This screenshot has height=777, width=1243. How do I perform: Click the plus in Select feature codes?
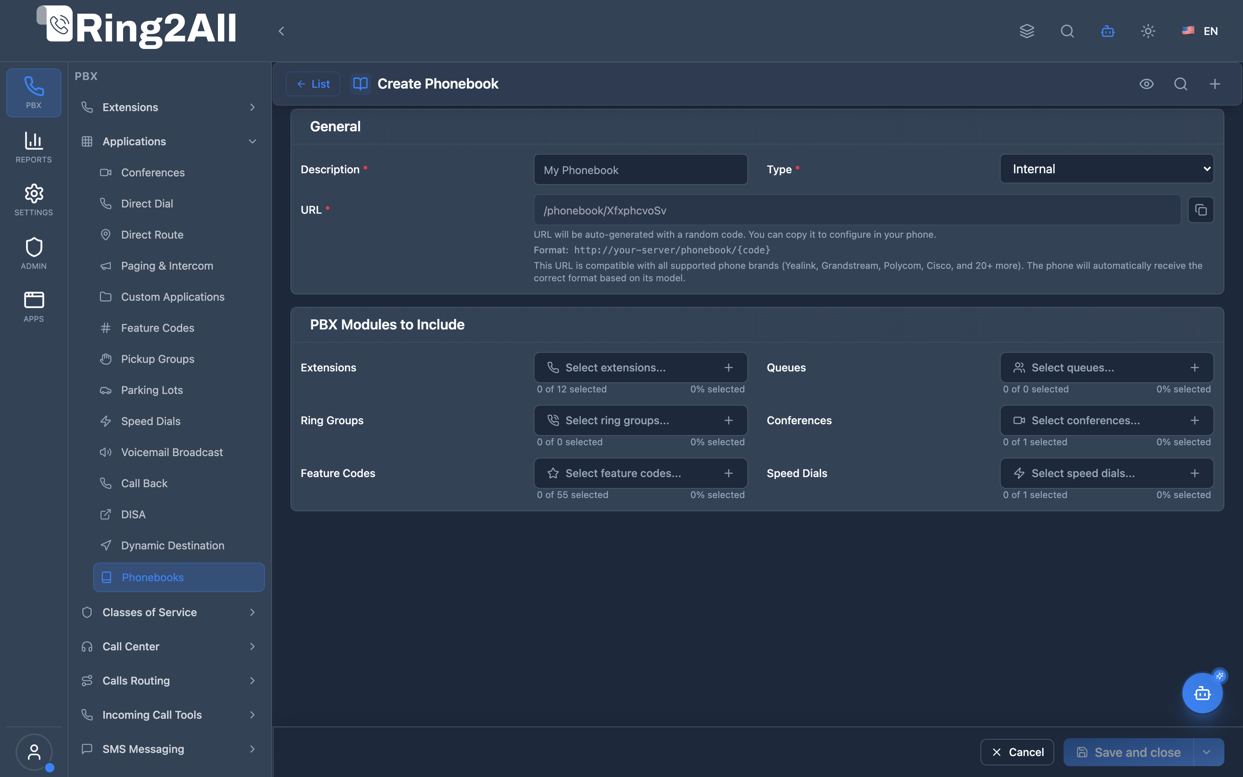[728, 473]
